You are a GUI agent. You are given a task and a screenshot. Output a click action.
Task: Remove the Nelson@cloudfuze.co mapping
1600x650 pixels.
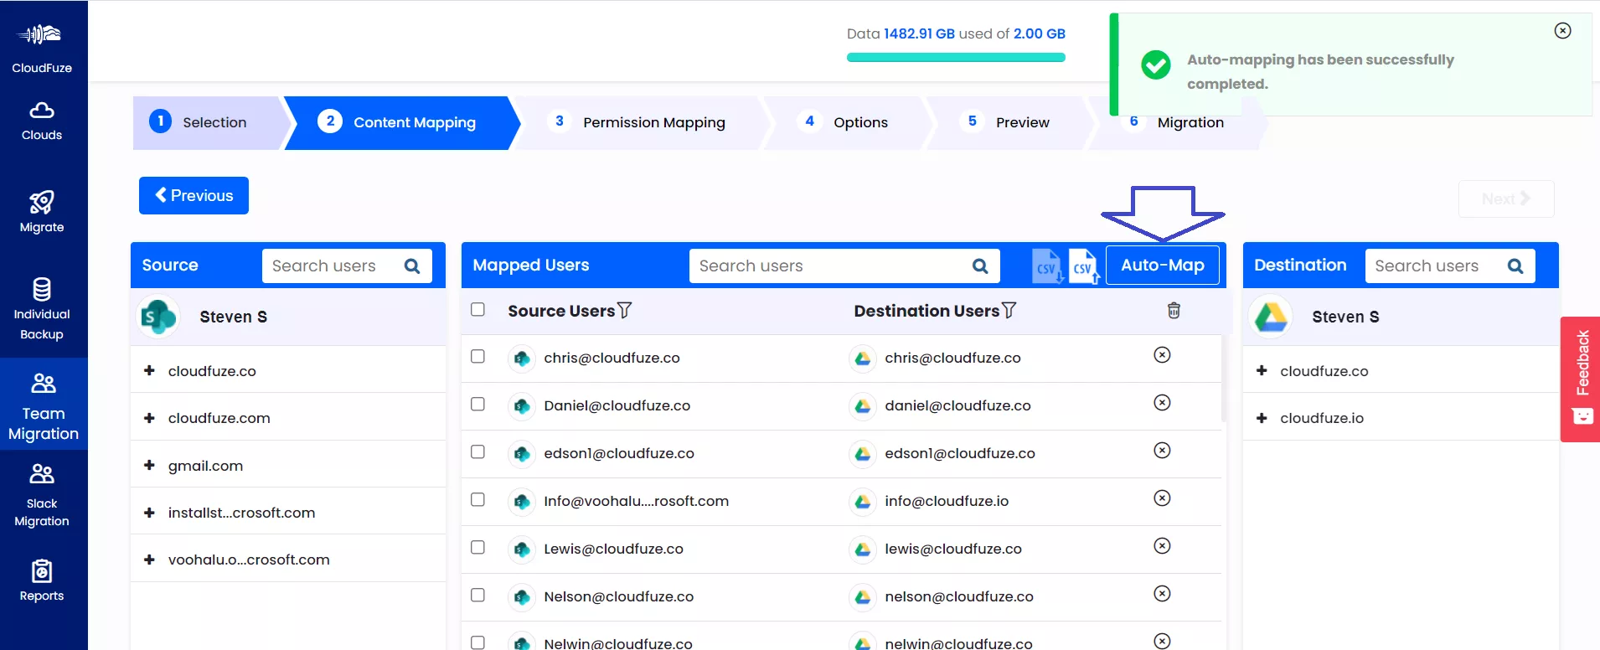coord(1162,594)
